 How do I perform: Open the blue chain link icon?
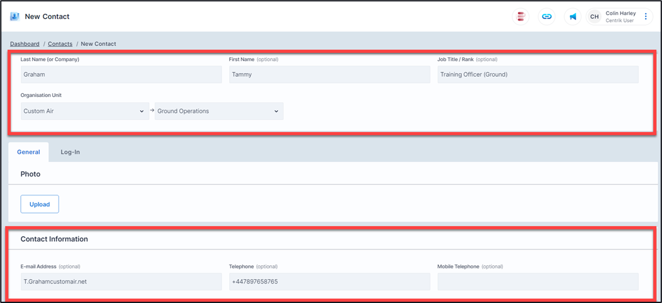coord(547,17)
